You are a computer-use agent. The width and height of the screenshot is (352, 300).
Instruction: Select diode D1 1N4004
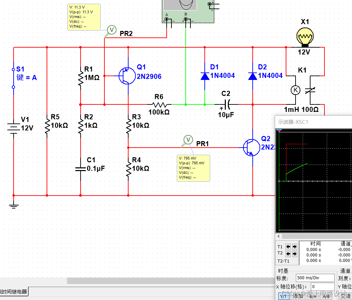205,76
